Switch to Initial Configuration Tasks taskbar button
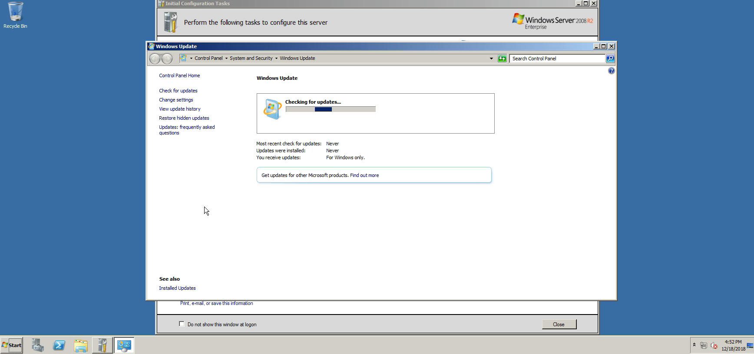Image resolution: width=754 pixels, height=354 pixels. 103,345
